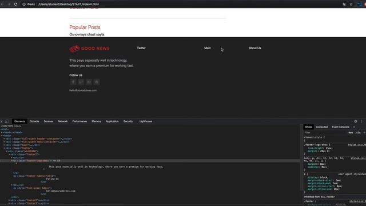
Task: Show more Styles pane tabs with chevron
Action: click(354, 127)
